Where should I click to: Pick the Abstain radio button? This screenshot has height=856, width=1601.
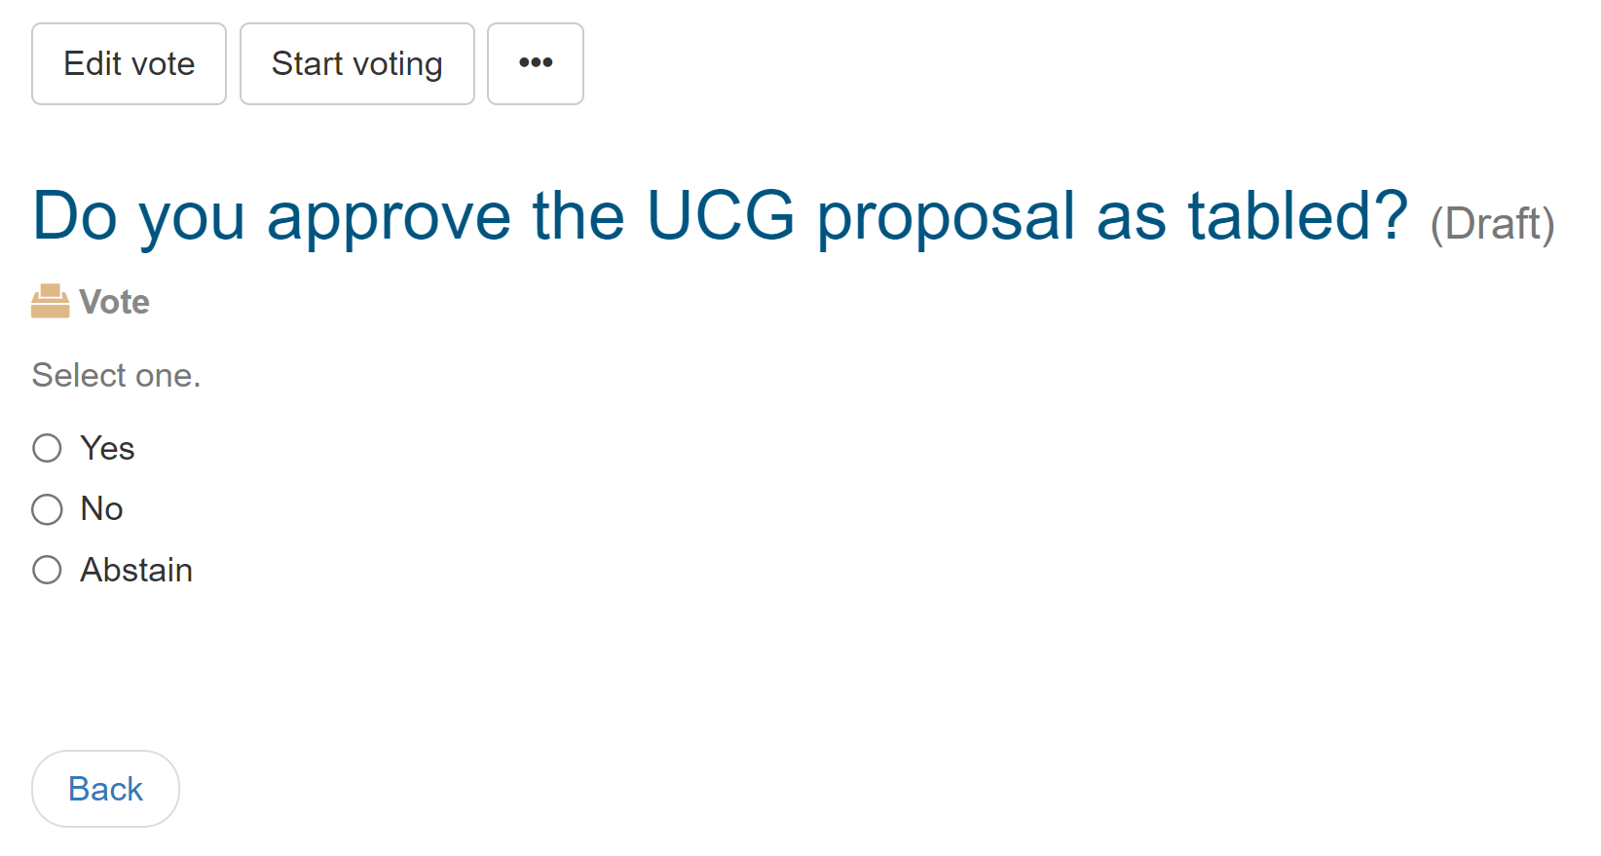[x=47, y=570]
